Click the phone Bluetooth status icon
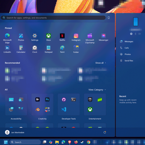145x145 pixels. 135,34
